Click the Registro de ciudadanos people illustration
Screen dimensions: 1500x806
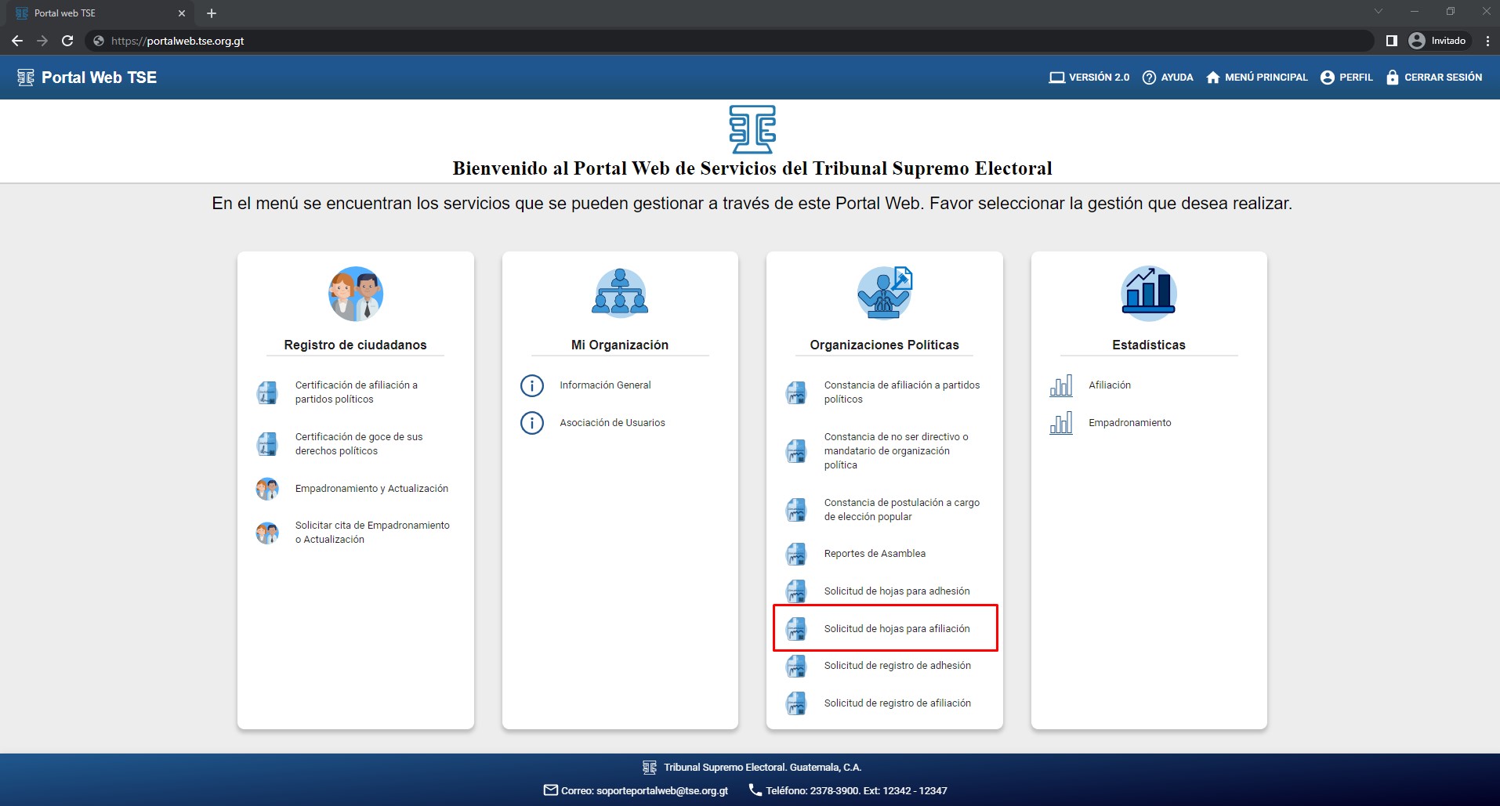pyautogui.click(x=355, y=294)
